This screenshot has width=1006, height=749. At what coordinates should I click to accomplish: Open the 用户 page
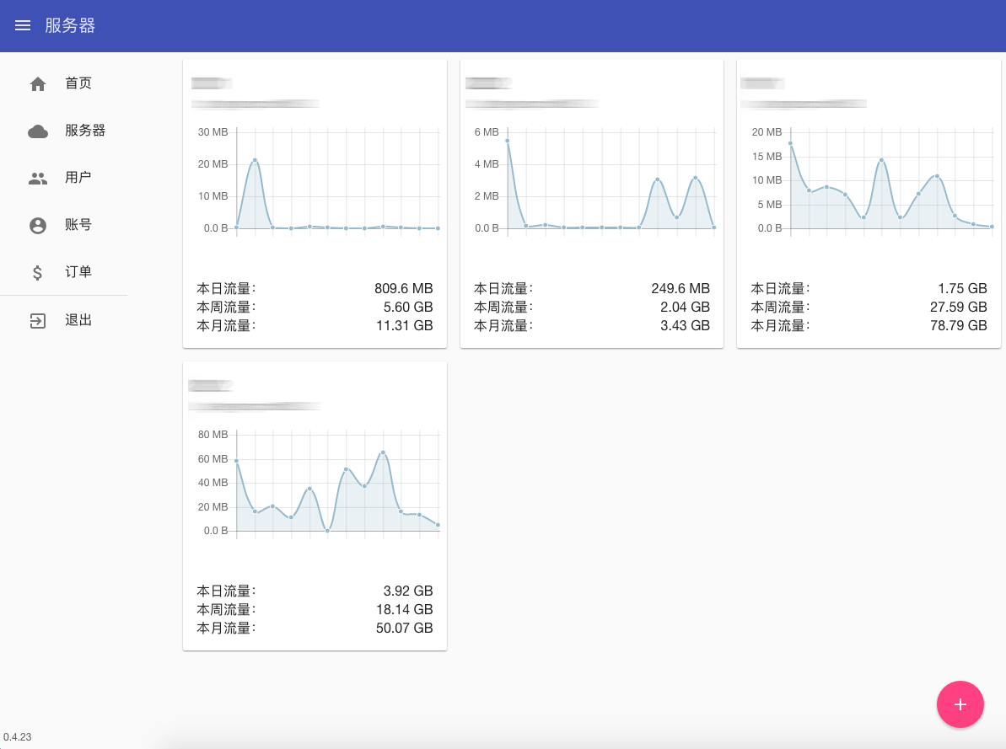point(78,178)
